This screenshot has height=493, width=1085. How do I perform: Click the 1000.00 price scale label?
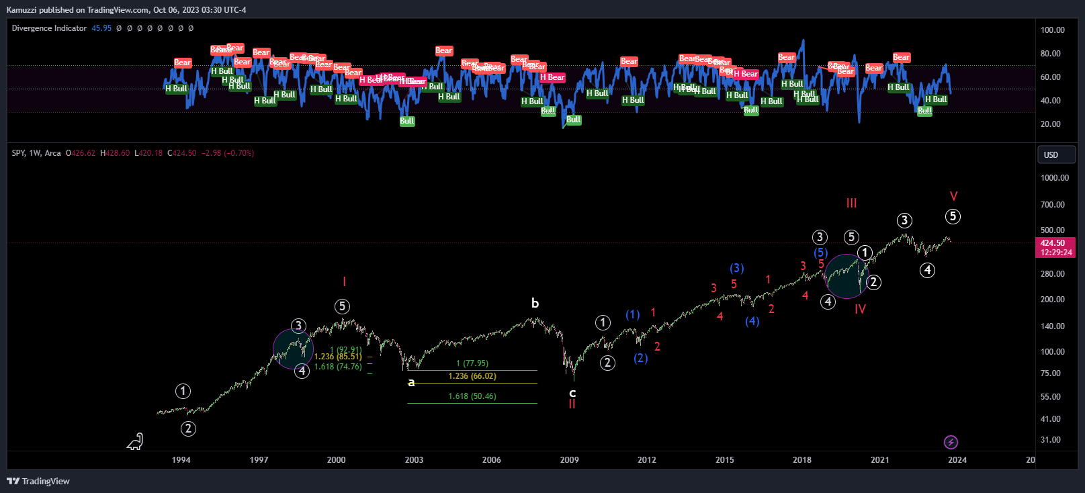point(1055,178)
